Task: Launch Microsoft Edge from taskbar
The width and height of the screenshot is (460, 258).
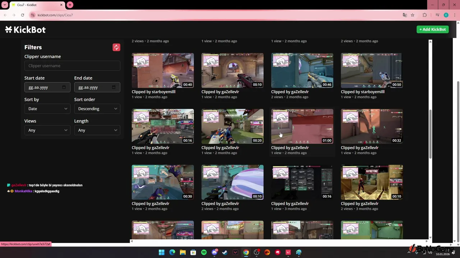Action: point(172,252)
